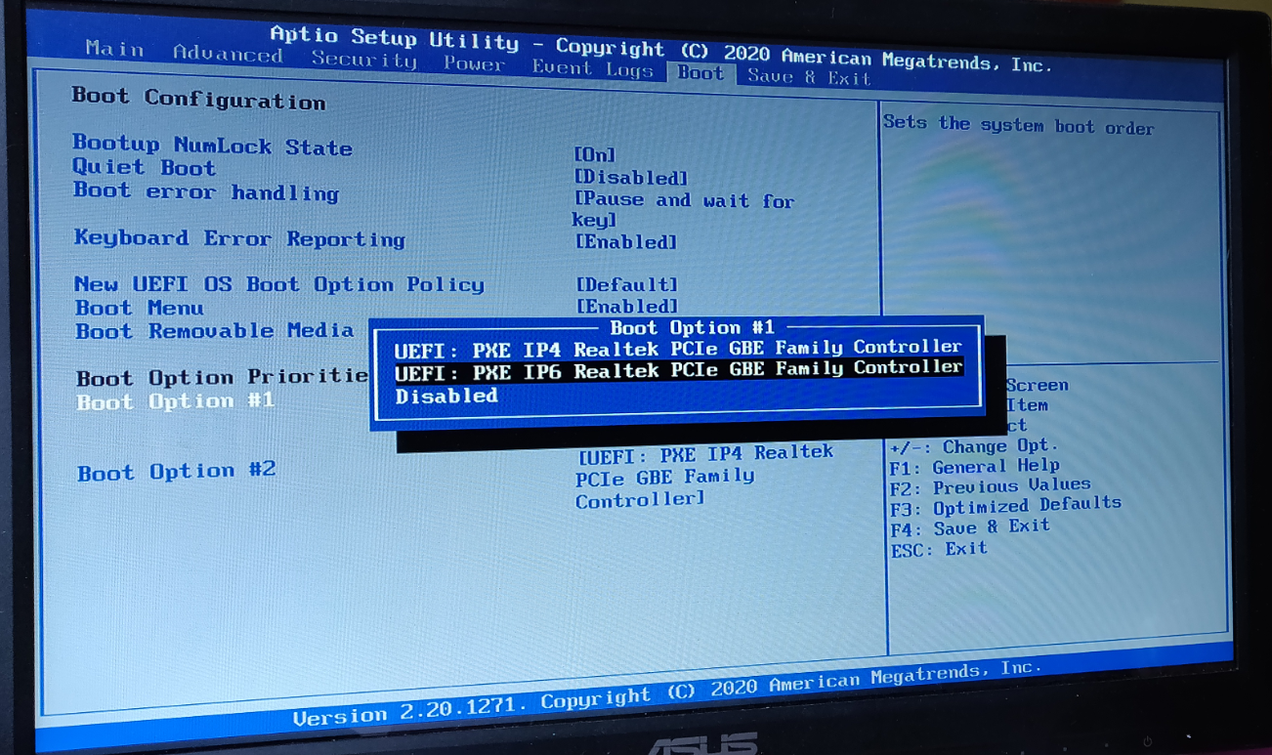Click the Boot Option #1 popup title
The width and height of the screenshot is (1272, 755).
coord(692,327)
